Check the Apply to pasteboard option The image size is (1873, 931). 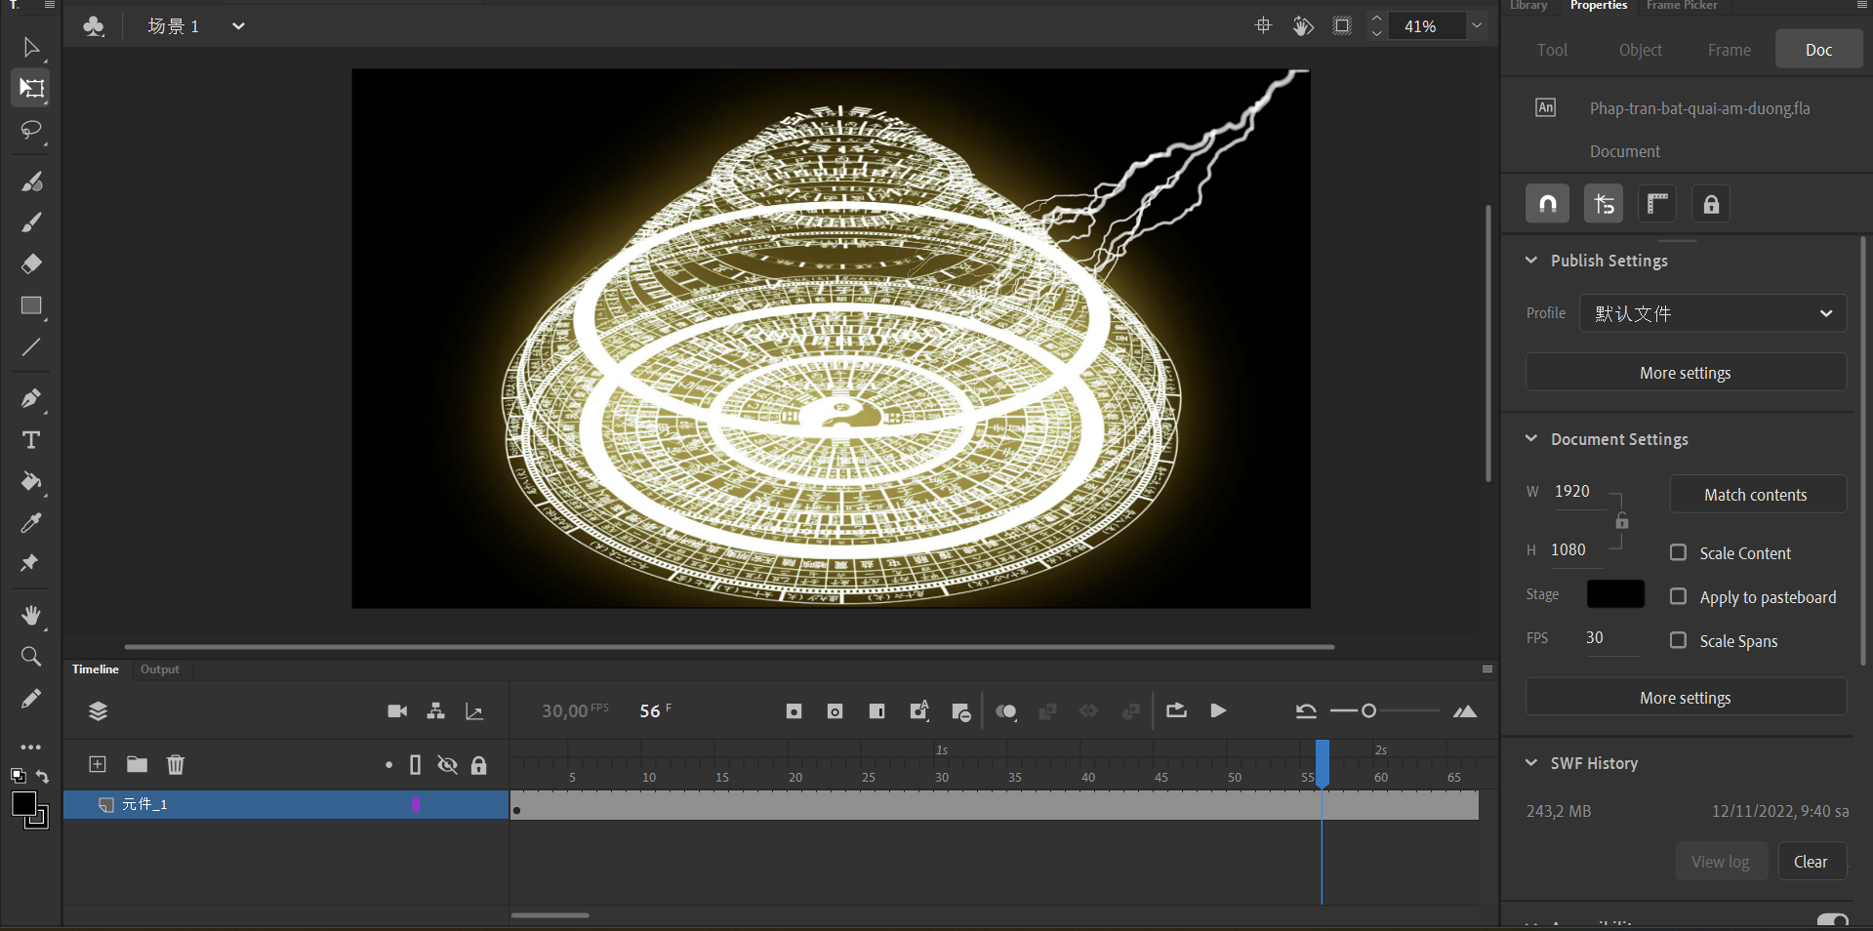[1678, 596]
